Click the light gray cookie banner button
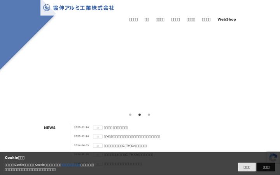 pyautogui.click(x=247, y=167)
